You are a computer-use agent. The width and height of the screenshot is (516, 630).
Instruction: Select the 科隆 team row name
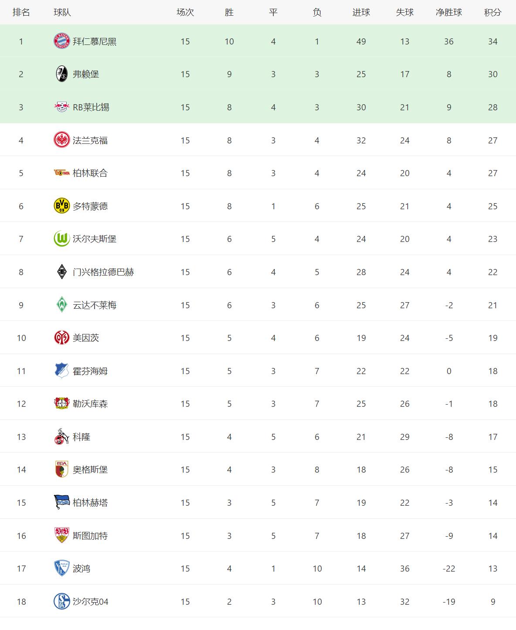tap(81, 437)
